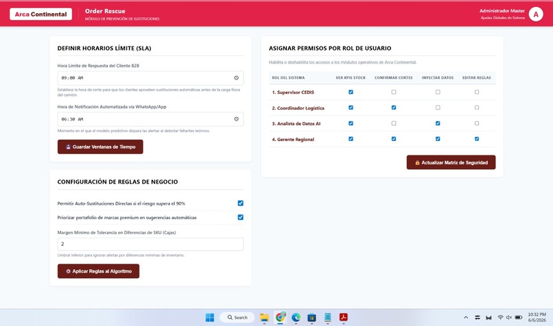Check Inyectar Datos for Coordinador Logística
This screenshot has width=553, height=326.
coord(438,108)
